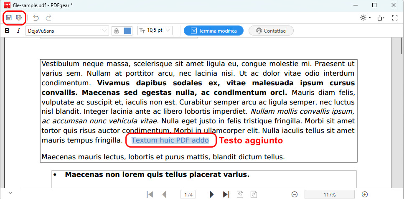
Task: Click the Termina modifica button
Action: click(213, 31)
